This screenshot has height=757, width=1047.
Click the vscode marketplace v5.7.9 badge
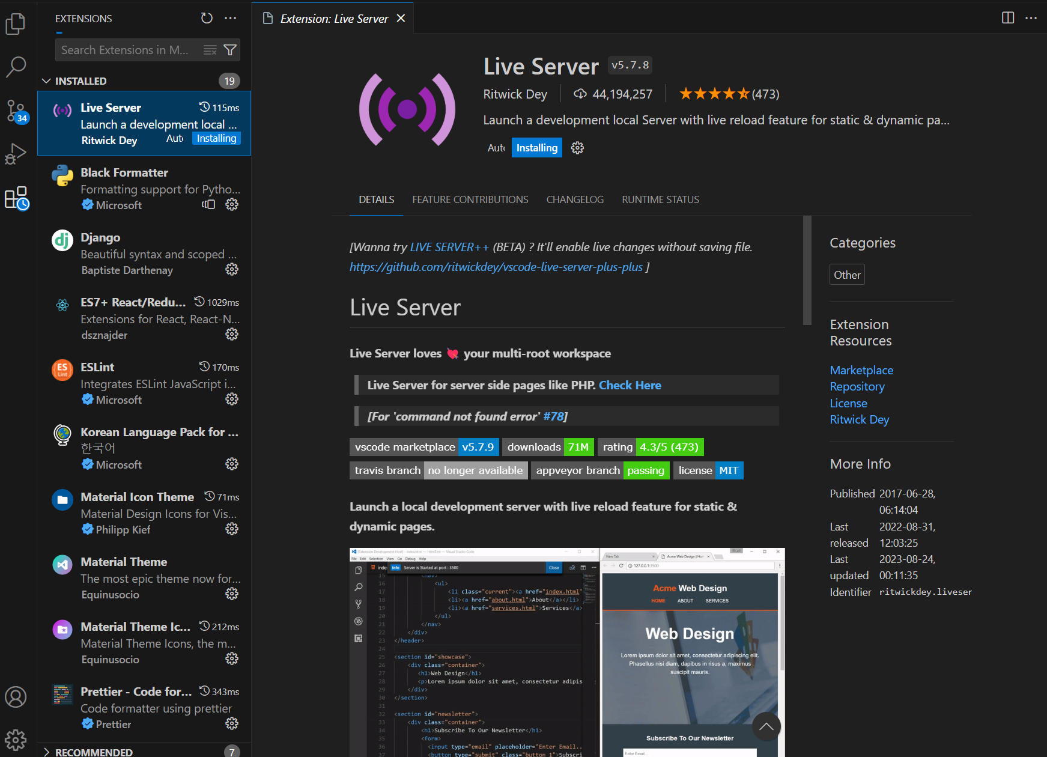pos(424,447)
